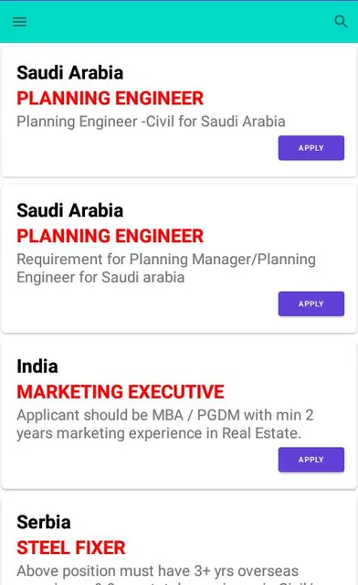Open 3+ yrs overseas description text

tap(158, 571)
